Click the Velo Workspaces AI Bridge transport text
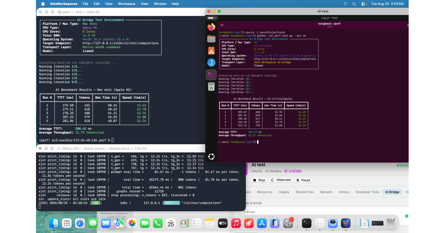 coord(272,62)
